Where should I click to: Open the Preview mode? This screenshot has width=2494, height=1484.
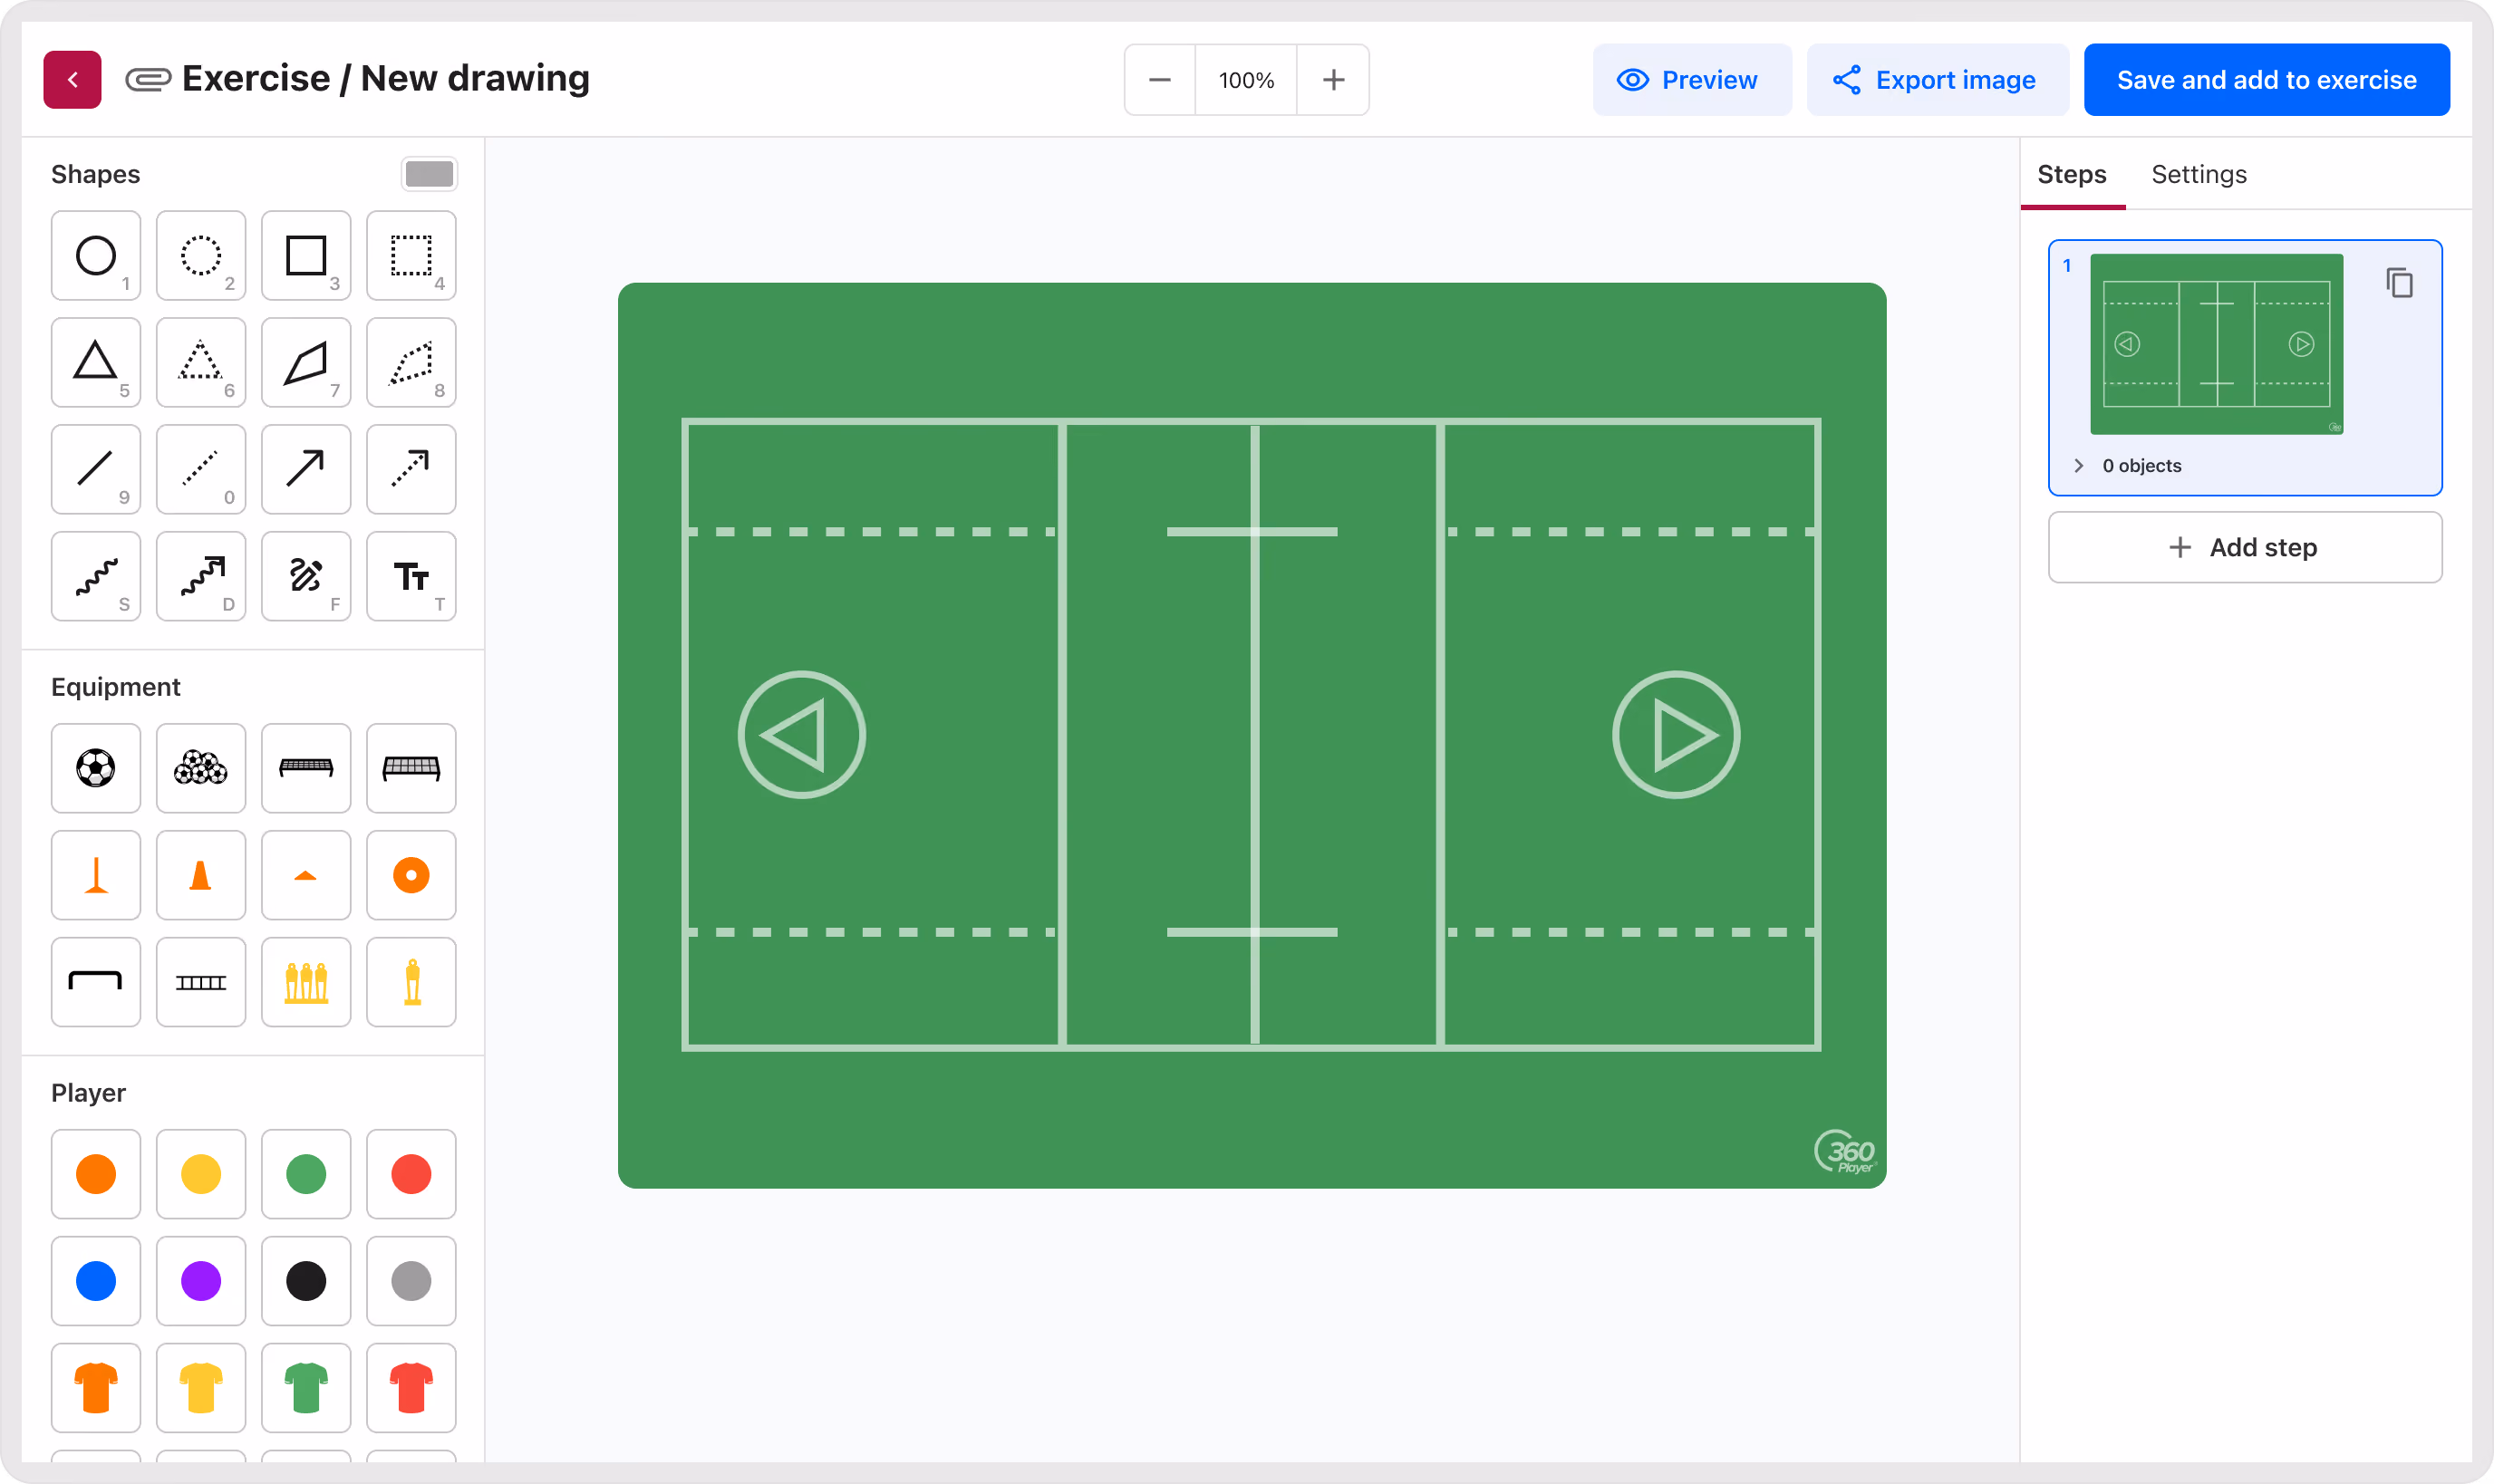(1691, 79)
